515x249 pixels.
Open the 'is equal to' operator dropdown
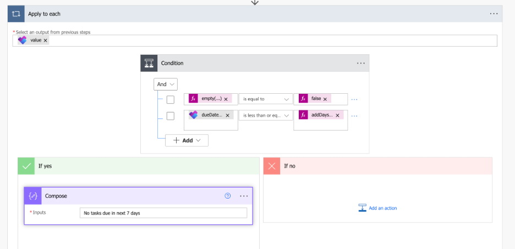click(266, 99)
